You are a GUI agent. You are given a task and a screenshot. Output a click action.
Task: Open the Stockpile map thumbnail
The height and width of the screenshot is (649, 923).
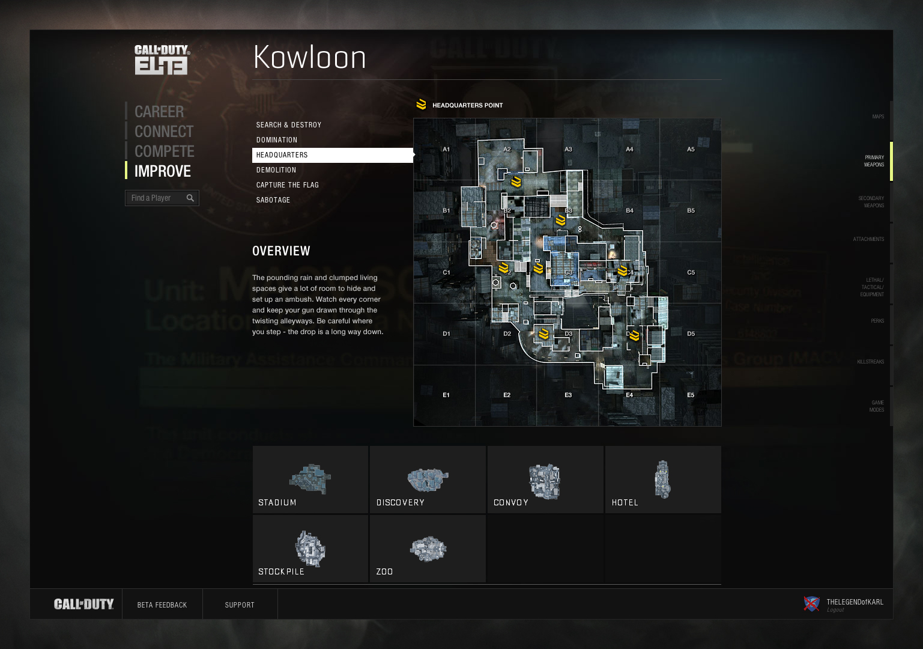(310, 549)
